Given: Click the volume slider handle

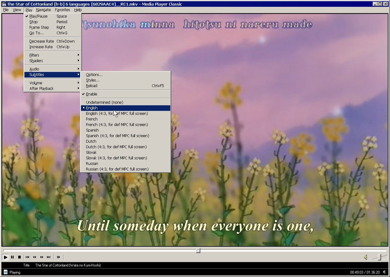Looking at the screenshot, I should (x=379, y=257).
